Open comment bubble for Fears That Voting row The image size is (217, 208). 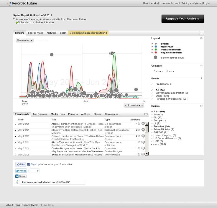[143, 124]
